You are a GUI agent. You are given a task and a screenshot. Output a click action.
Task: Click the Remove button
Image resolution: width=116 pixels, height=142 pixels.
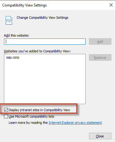point(100,58)
